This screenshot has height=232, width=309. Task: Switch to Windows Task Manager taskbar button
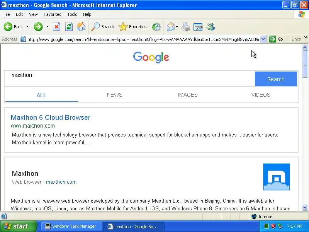coord(71,226)
